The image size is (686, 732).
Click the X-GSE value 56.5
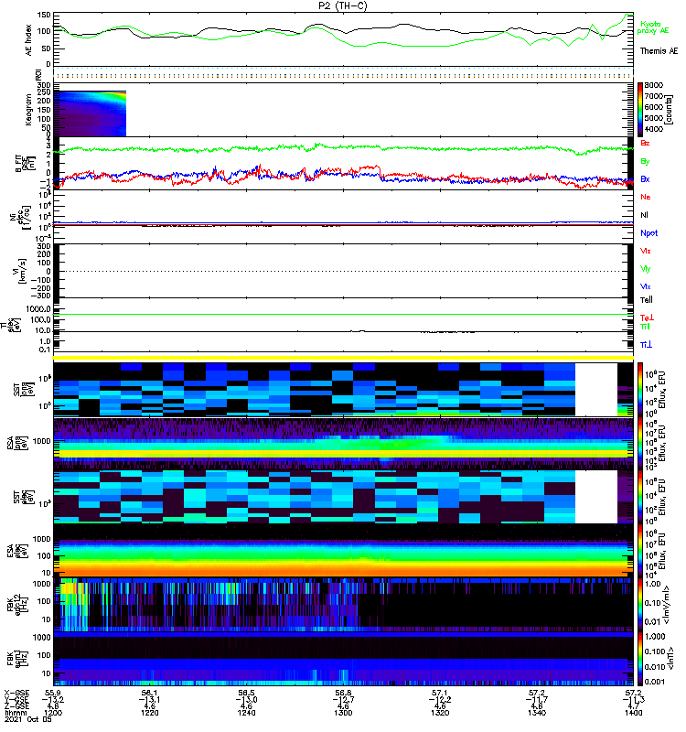(246, 693)
